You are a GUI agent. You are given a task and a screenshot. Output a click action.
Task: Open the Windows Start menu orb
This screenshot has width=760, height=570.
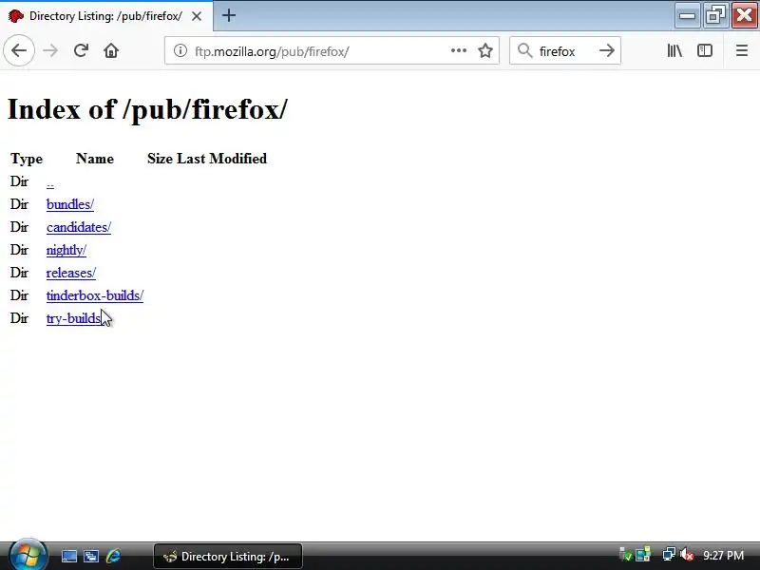tap(28, 555)
